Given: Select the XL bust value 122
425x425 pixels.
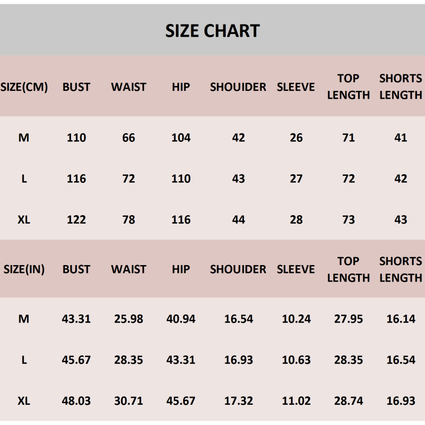Looking at the screenshot, I should click(x=76, y=220).
